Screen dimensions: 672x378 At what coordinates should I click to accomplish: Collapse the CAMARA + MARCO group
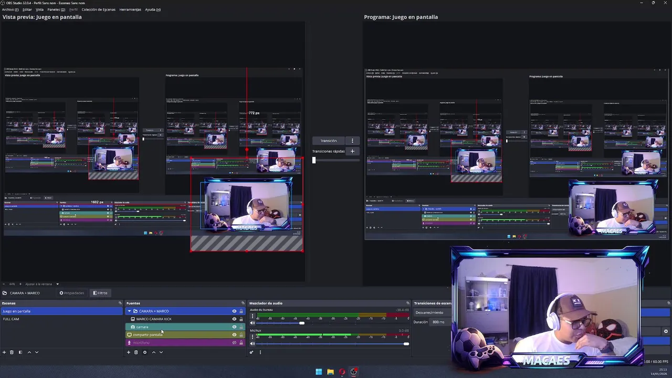pos(129,311)
